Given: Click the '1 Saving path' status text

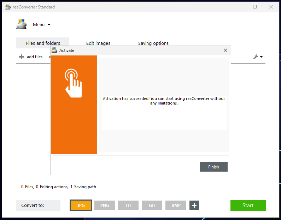Looking at the screenshot, I should click(83, 187).
